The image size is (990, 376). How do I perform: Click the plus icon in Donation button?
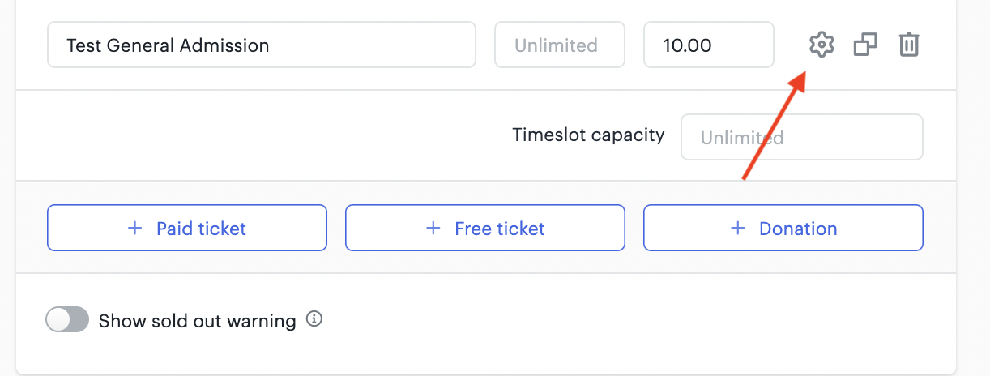click(737, 229)
